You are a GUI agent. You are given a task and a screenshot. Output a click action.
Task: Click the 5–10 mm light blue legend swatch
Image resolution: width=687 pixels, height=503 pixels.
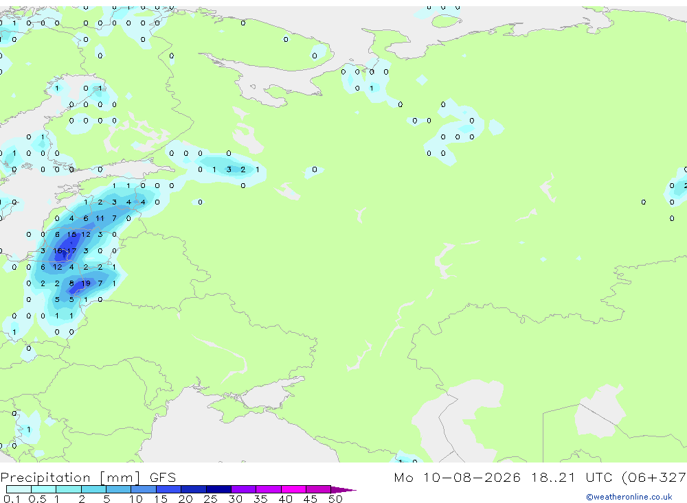tap(119, 489)
